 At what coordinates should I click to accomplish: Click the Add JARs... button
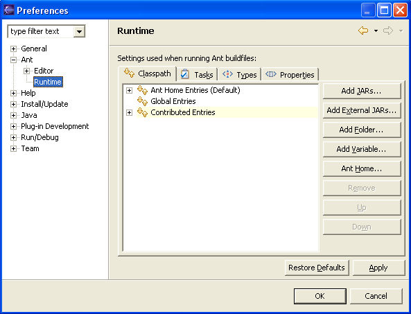pyautogui.click(x=362, y=91)
